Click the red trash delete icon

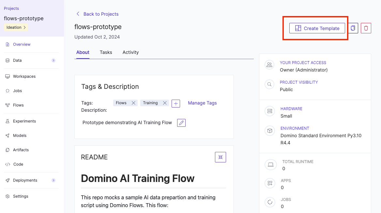click(x=366, y=28)
